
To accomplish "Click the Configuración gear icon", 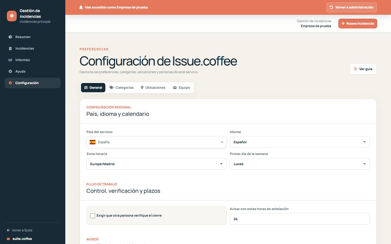I will coord(10,83).
